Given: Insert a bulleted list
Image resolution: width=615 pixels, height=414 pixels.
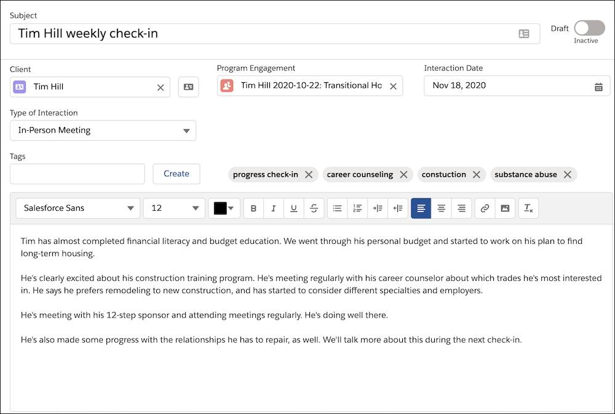Looking at the screenshot, I should pyautogui.click(x=337, y=208).
